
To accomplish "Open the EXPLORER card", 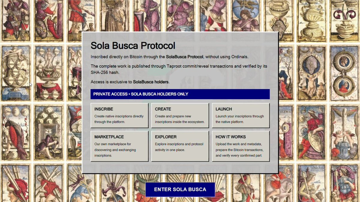I will click(x=180, y=146).
